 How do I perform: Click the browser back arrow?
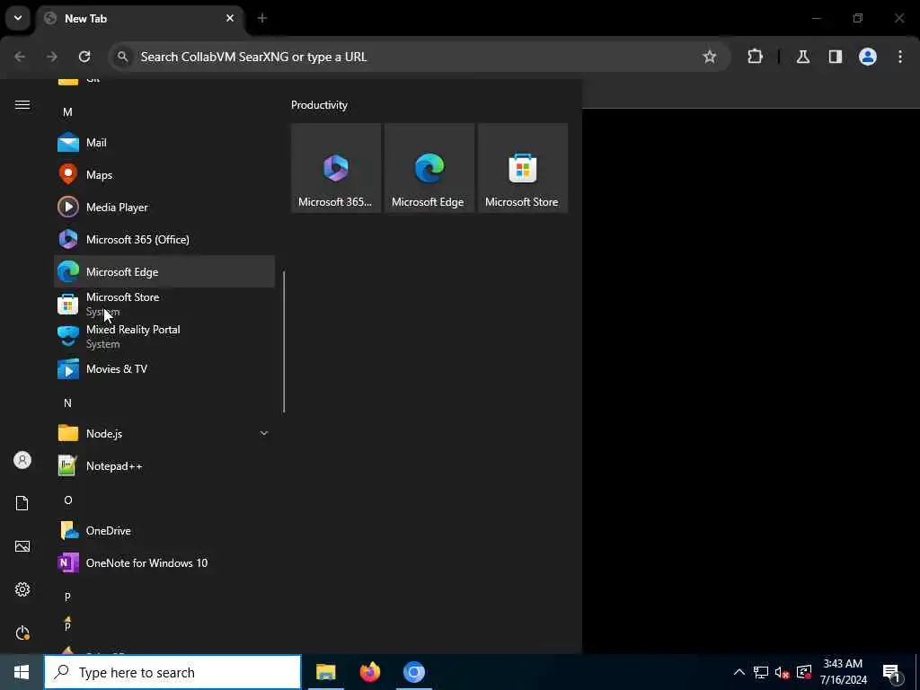click(x=20, y=57)
